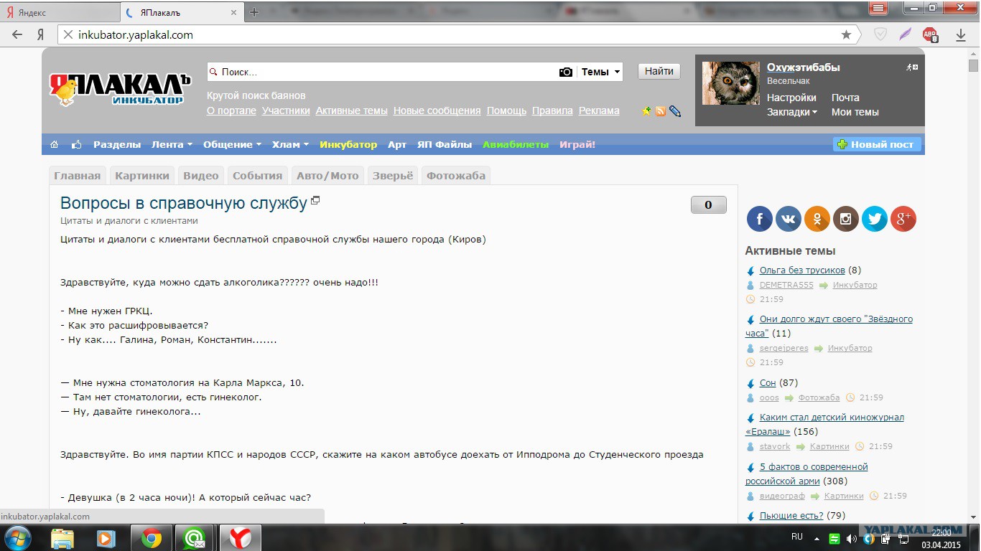Expand the Хлам menu

[290, 144]
